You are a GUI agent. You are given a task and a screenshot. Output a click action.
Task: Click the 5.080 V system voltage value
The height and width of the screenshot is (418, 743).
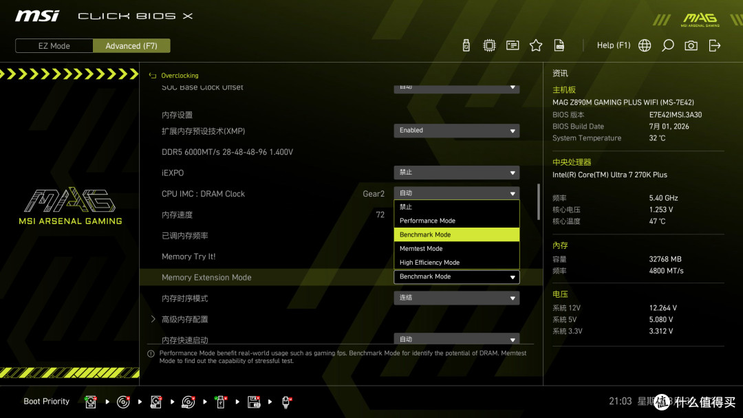click(661, 320)
